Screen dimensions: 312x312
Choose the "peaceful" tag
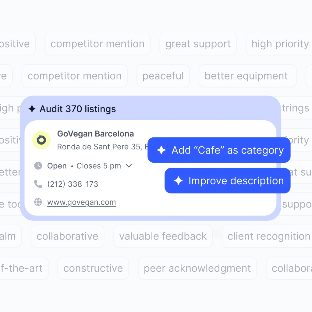[163, 76]
